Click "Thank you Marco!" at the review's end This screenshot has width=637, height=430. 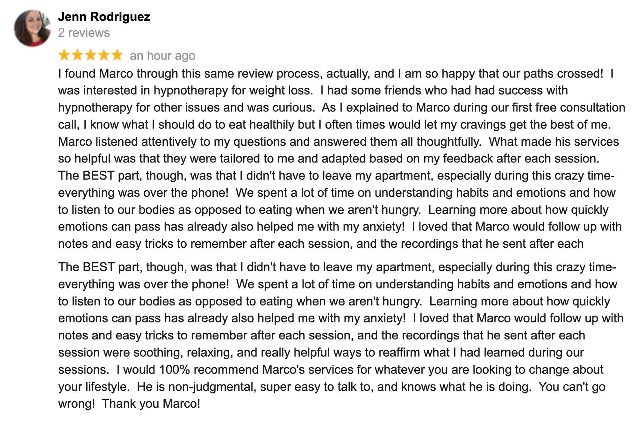coord(151,404)
